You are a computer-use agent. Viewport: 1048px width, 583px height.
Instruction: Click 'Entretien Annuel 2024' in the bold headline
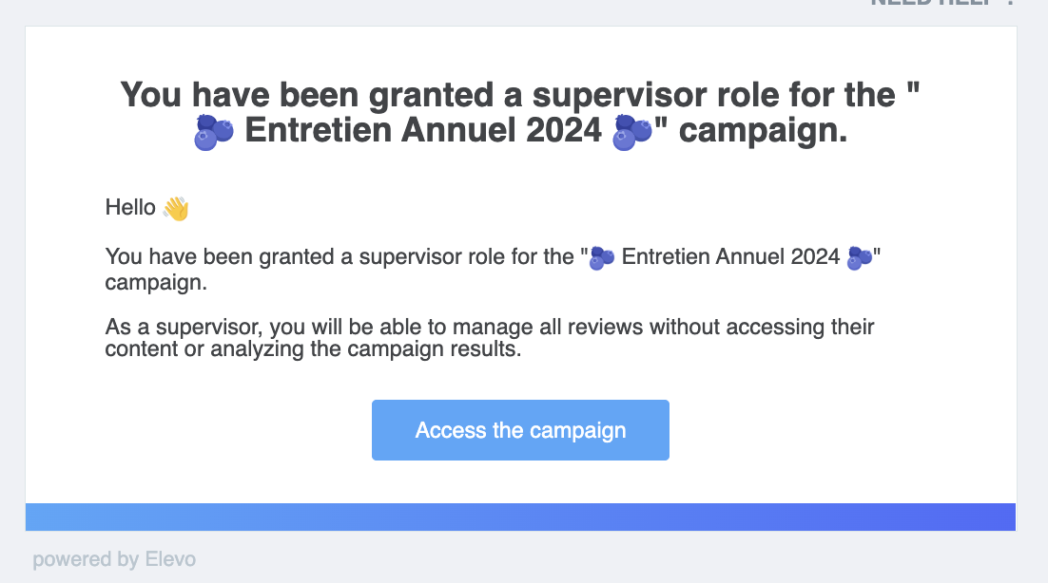coord(423,130)
